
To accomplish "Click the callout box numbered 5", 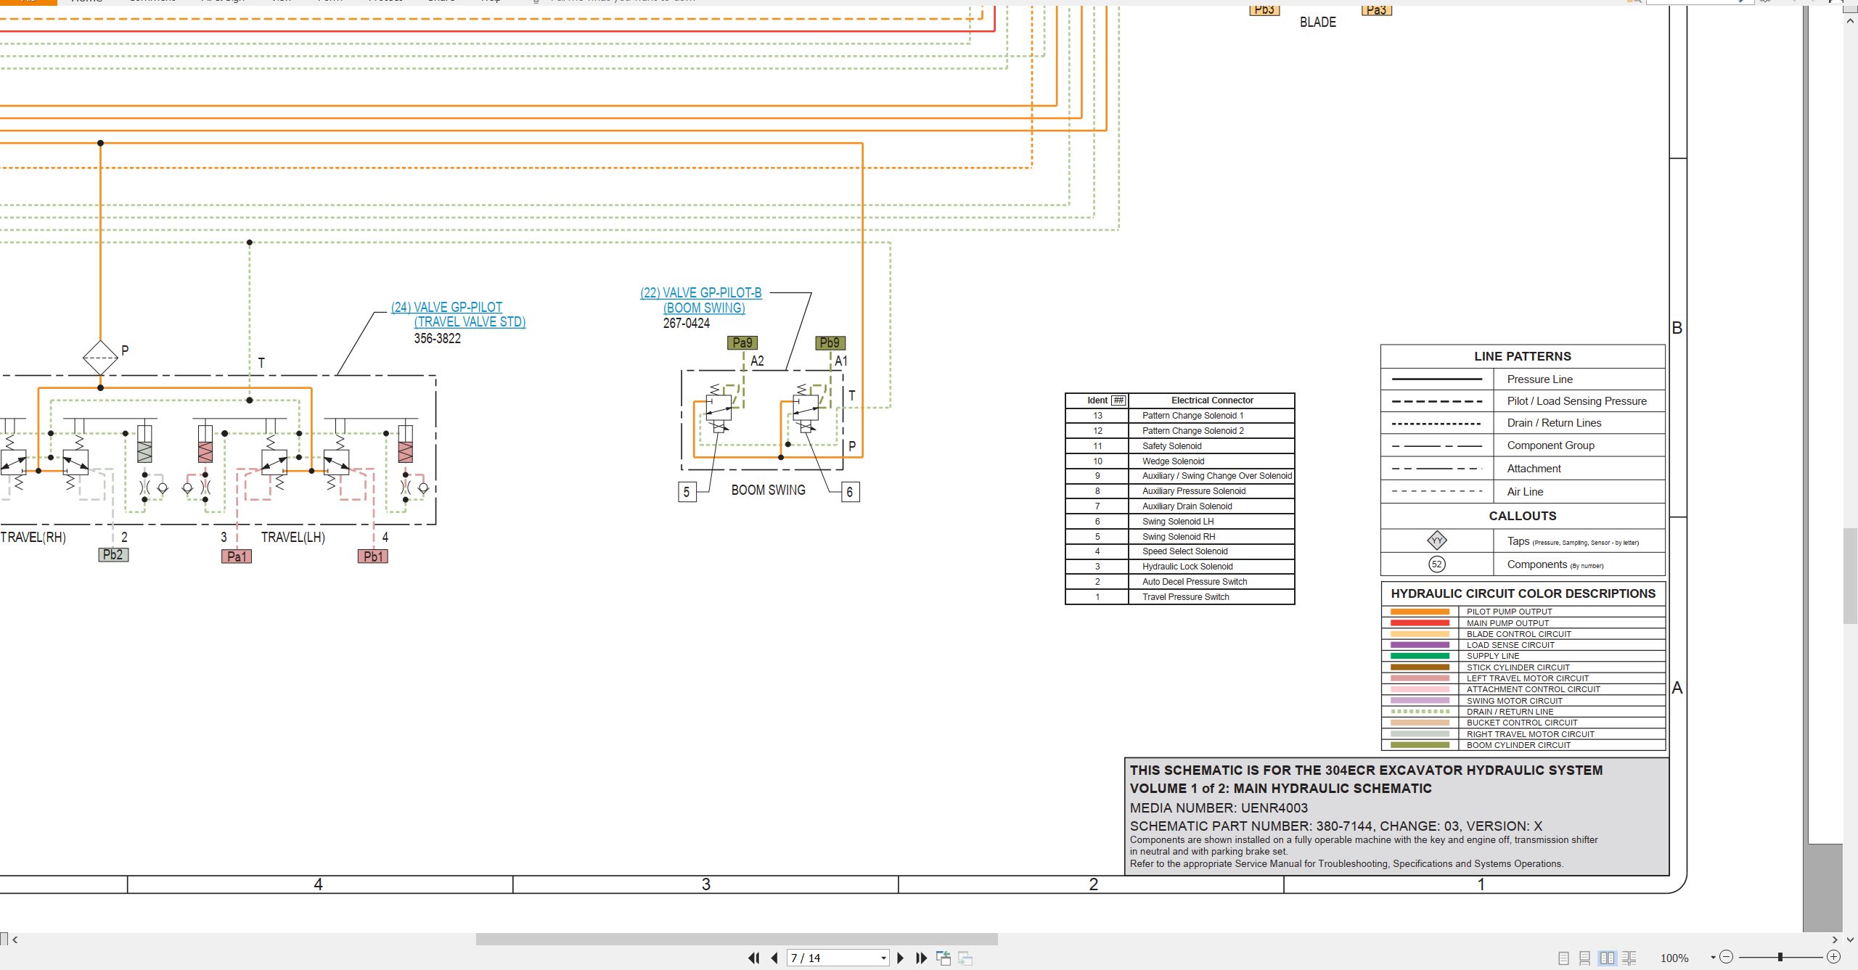I will point(687,492).
